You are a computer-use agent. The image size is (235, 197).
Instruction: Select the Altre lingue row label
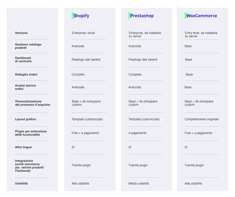click(23, 147)
